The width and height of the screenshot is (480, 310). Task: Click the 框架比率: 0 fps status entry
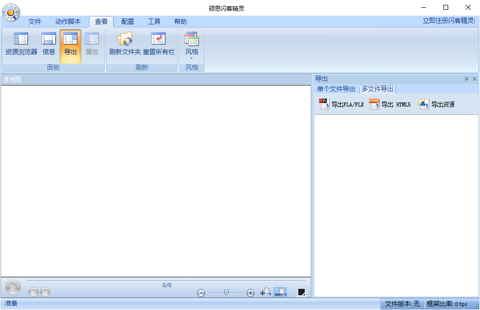point(447,304)
